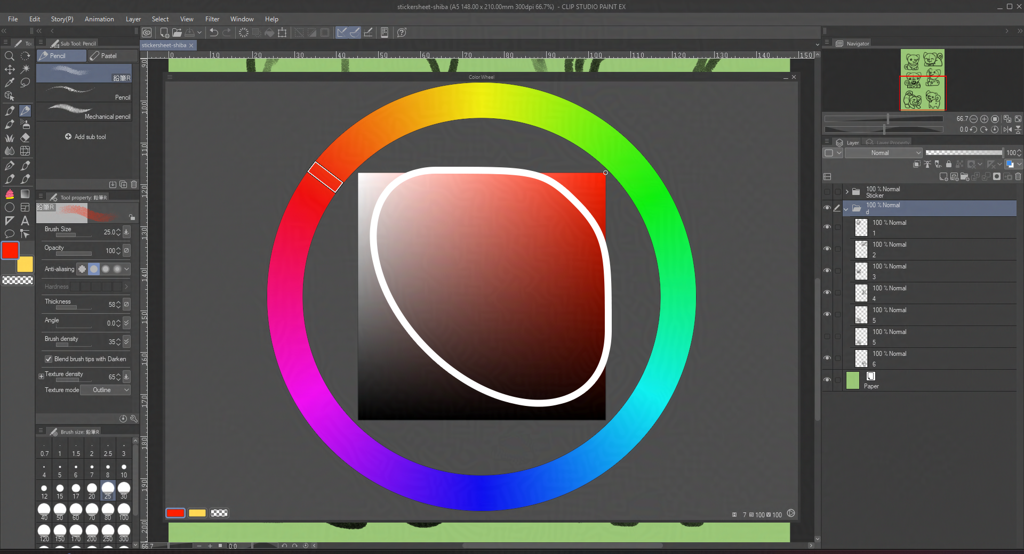This screenshot has width=1024, height=554.
Task: Select the Eraser tool
Action: coord(25,137)
